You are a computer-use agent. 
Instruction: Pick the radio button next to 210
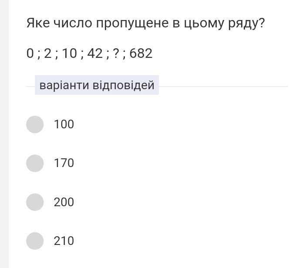(x=35, y=241)
